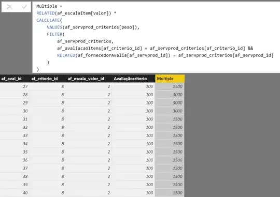Select af_aval_id cell with value 39
This screenshot has height=197, width=280.
[x=15, y=185]
